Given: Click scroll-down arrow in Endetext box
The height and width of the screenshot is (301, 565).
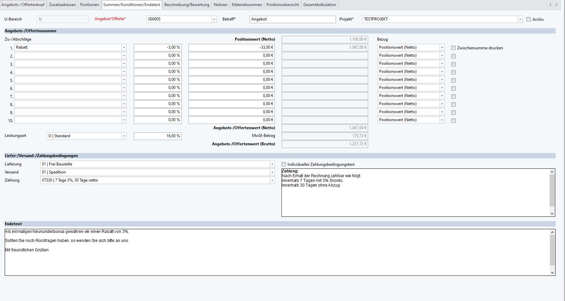Looking at the screenshot, I should pos(552,273).
